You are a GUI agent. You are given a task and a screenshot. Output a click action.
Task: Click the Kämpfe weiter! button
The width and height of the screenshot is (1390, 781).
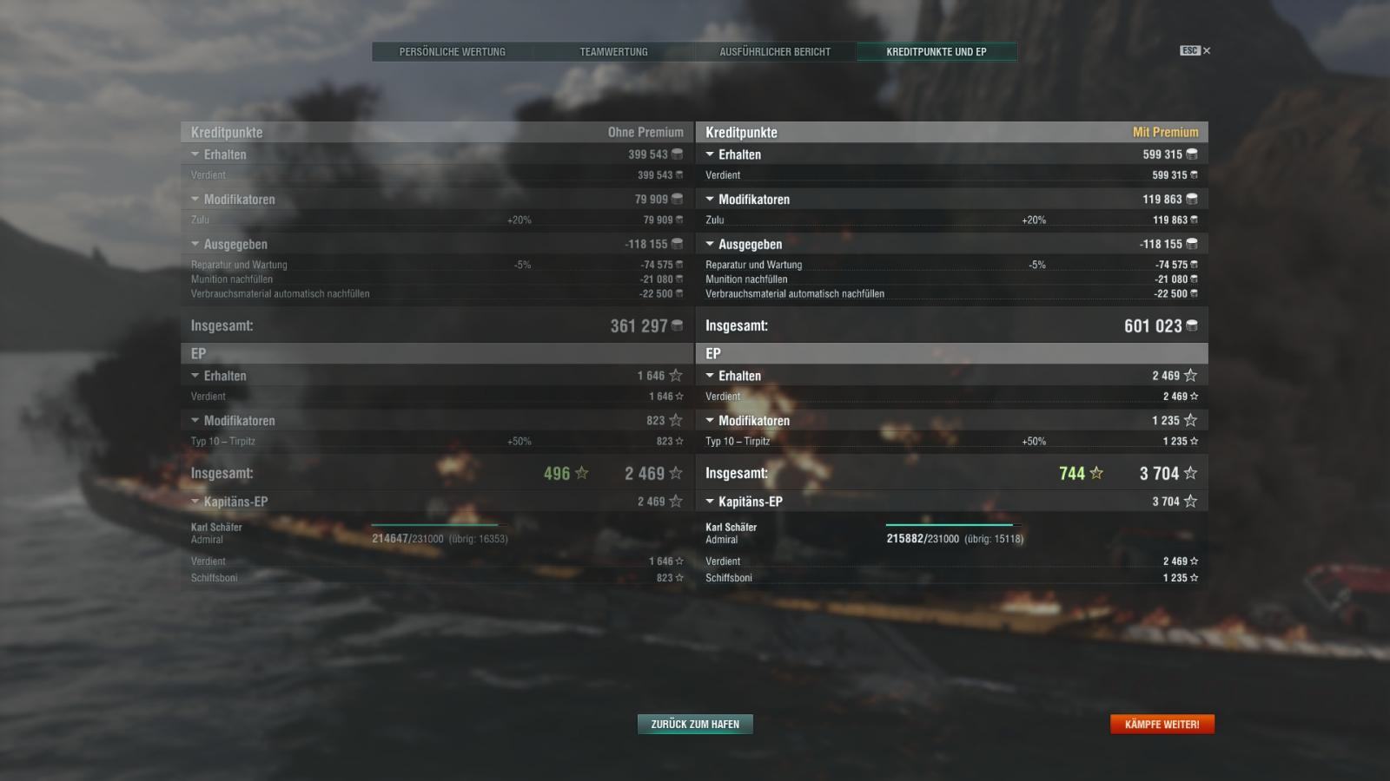(x=1162, y=724)
